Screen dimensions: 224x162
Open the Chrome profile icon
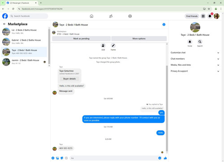click(216, 9)
